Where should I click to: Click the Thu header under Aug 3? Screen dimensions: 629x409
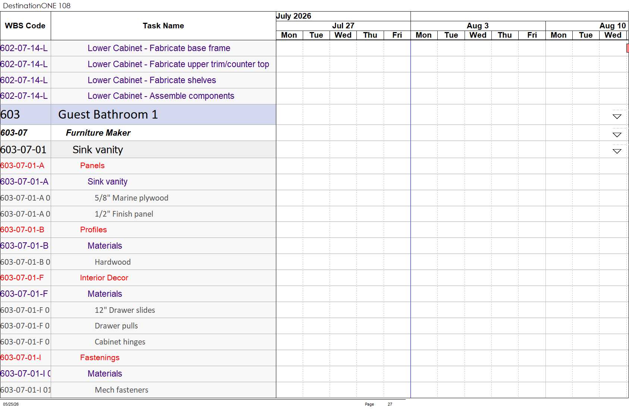click(505, 35)
